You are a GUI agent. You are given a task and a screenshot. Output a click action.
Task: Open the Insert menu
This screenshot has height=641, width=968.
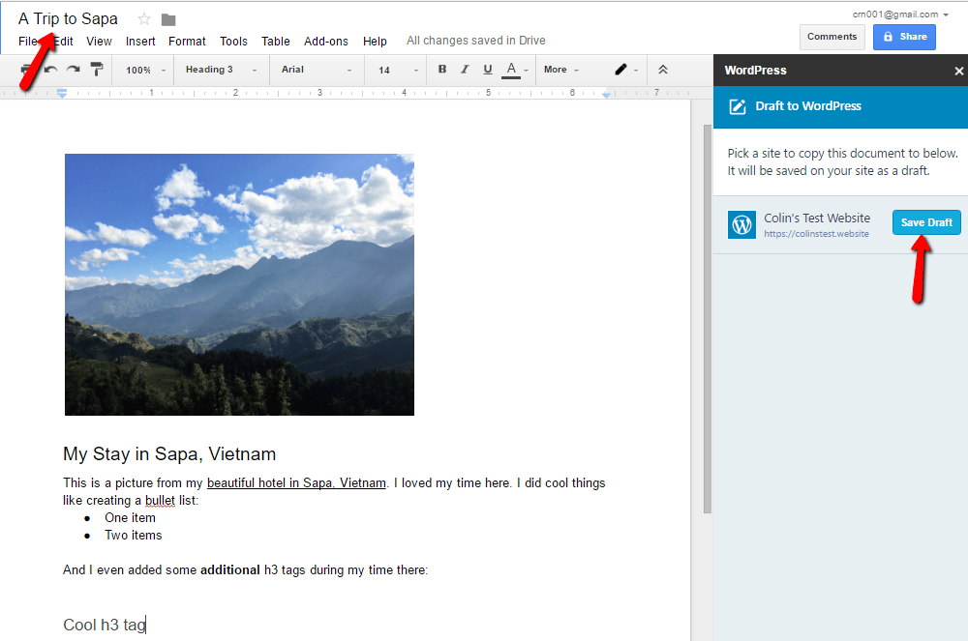pyautogui.click(x=140, y=42)
